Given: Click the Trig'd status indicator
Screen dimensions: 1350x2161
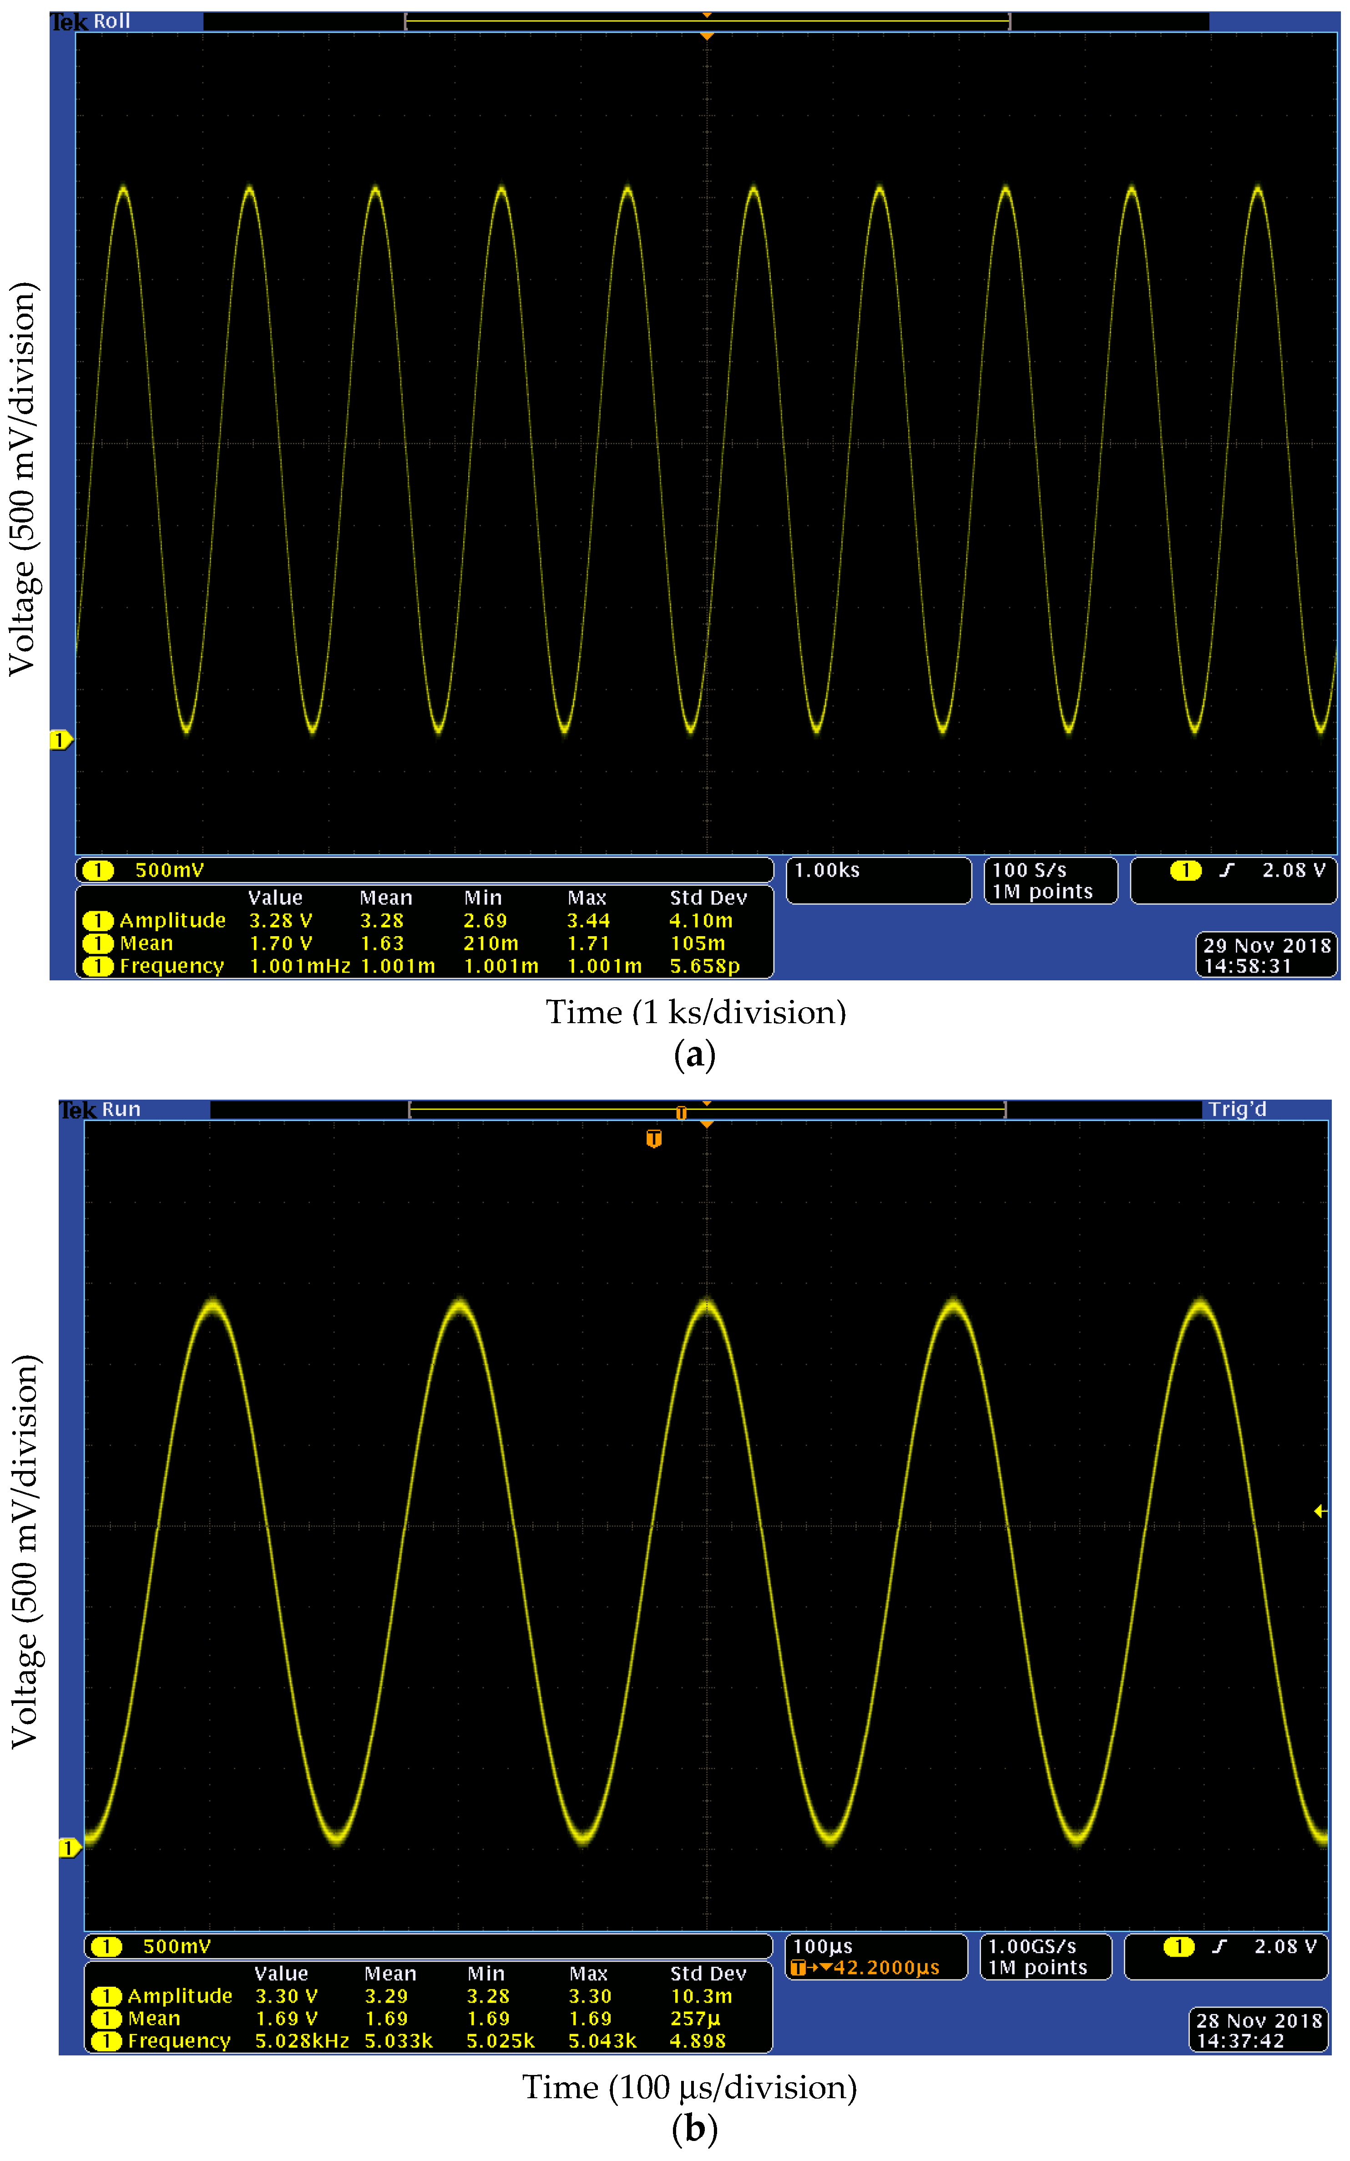Looking at the screenshot, I should point(1238,1109).
